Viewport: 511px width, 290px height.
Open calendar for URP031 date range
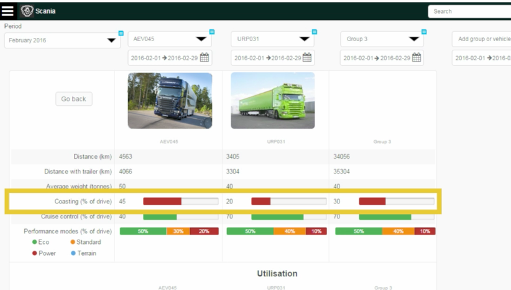[x=307, y=58]
